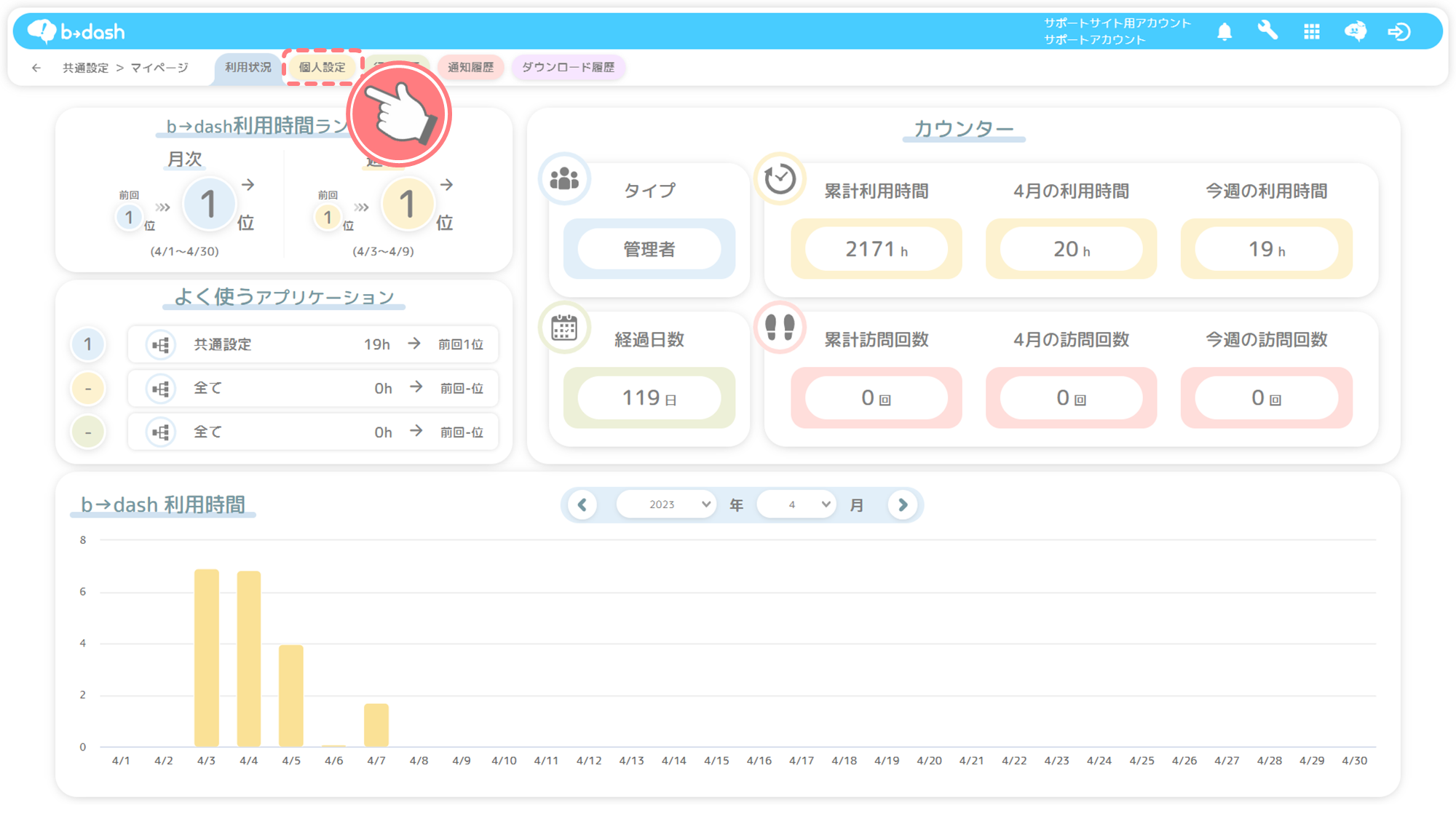The height and width of the screenshot is (819, 1456).
Task: Click the 累計訪問回数 0 回 value
Action: 877,398
